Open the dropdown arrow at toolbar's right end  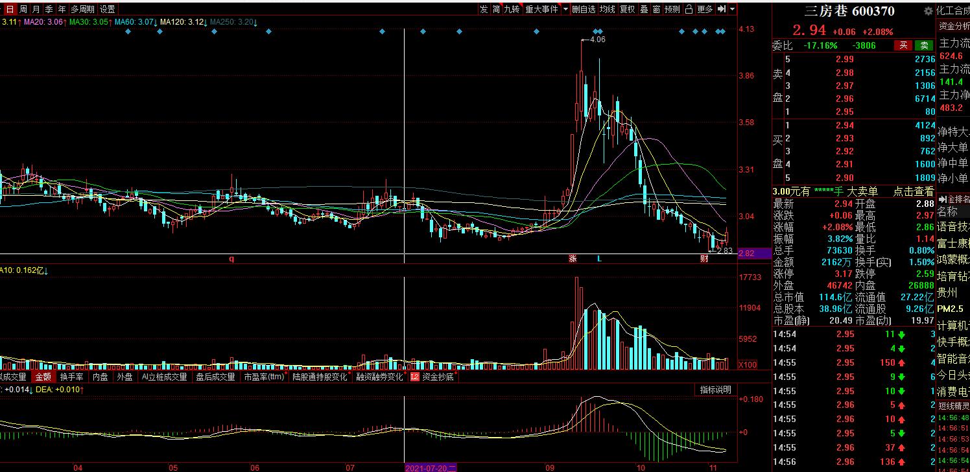(732, 9)
